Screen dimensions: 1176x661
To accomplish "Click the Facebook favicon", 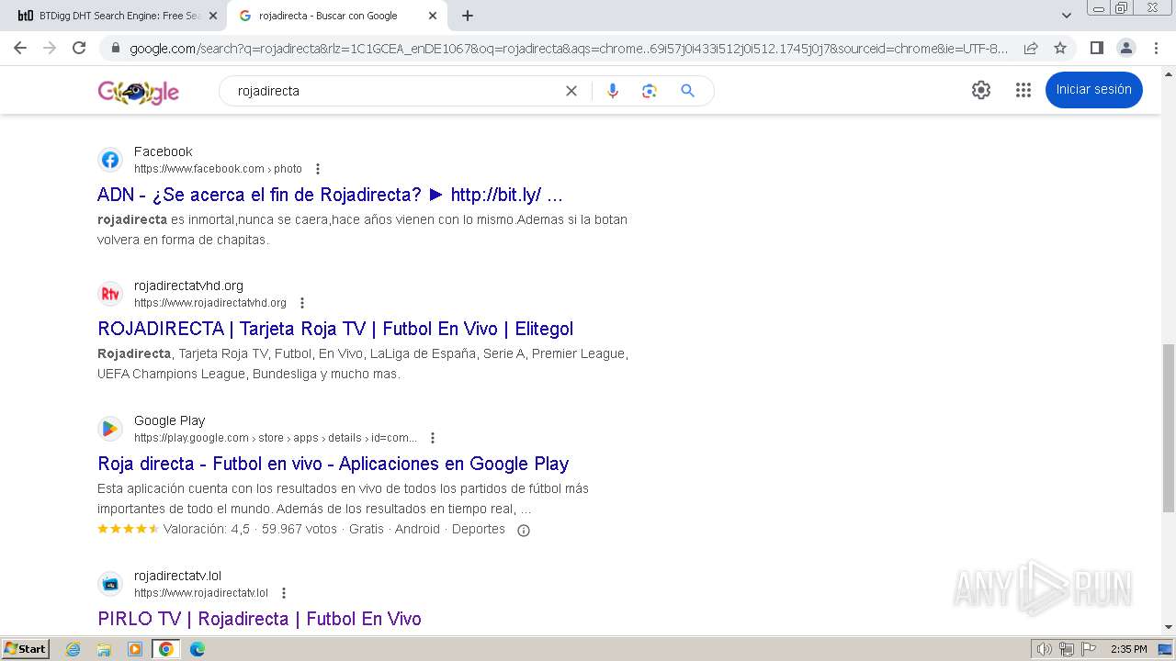I will [x=110, y=160].
